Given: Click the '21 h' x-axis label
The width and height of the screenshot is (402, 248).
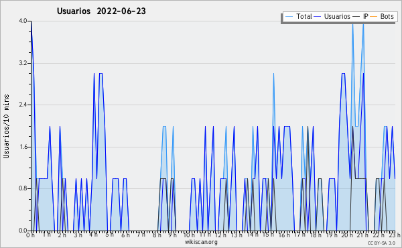Looking at the screenshot, I should (x=363, y=235).
